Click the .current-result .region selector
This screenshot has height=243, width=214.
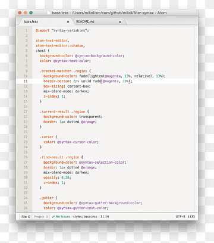pos(62,111)
